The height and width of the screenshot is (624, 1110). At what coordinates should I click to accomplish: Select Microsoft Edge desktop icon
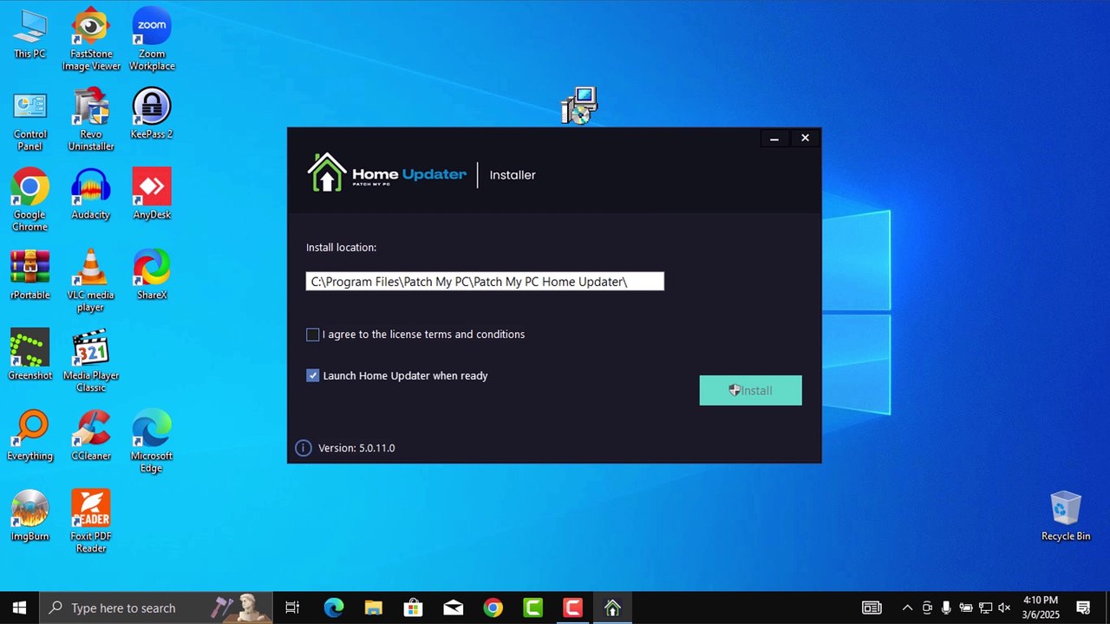(x=152, y=442)
